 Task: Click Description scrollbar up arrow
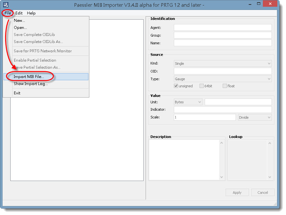tap(222, 143)
